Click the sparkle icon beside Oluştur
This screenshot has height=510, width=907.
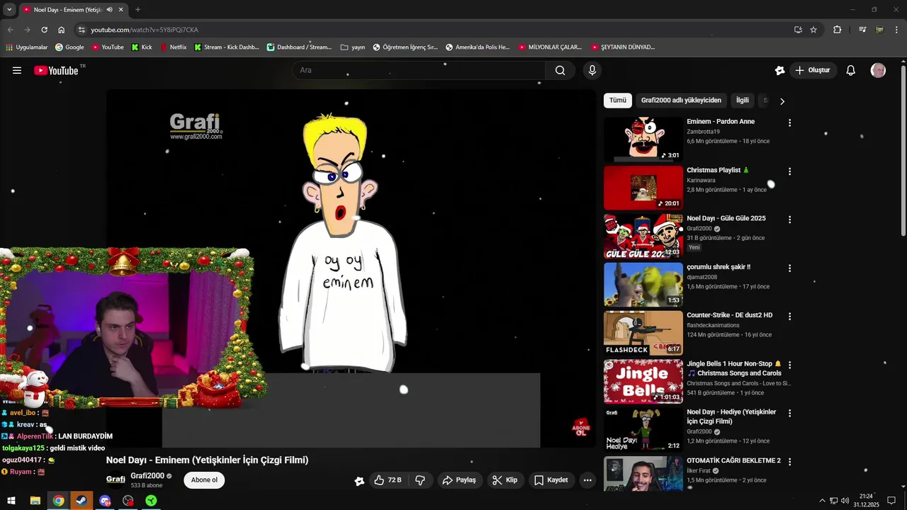click(779, 70)
